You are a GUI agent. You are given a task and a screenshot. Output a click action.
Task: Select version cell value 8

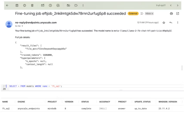pos(65,108)
